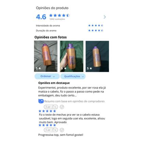This screenshot has height=143, width=143.
Task: View the middle hand-held bottle photo
Action: (71, 56)
